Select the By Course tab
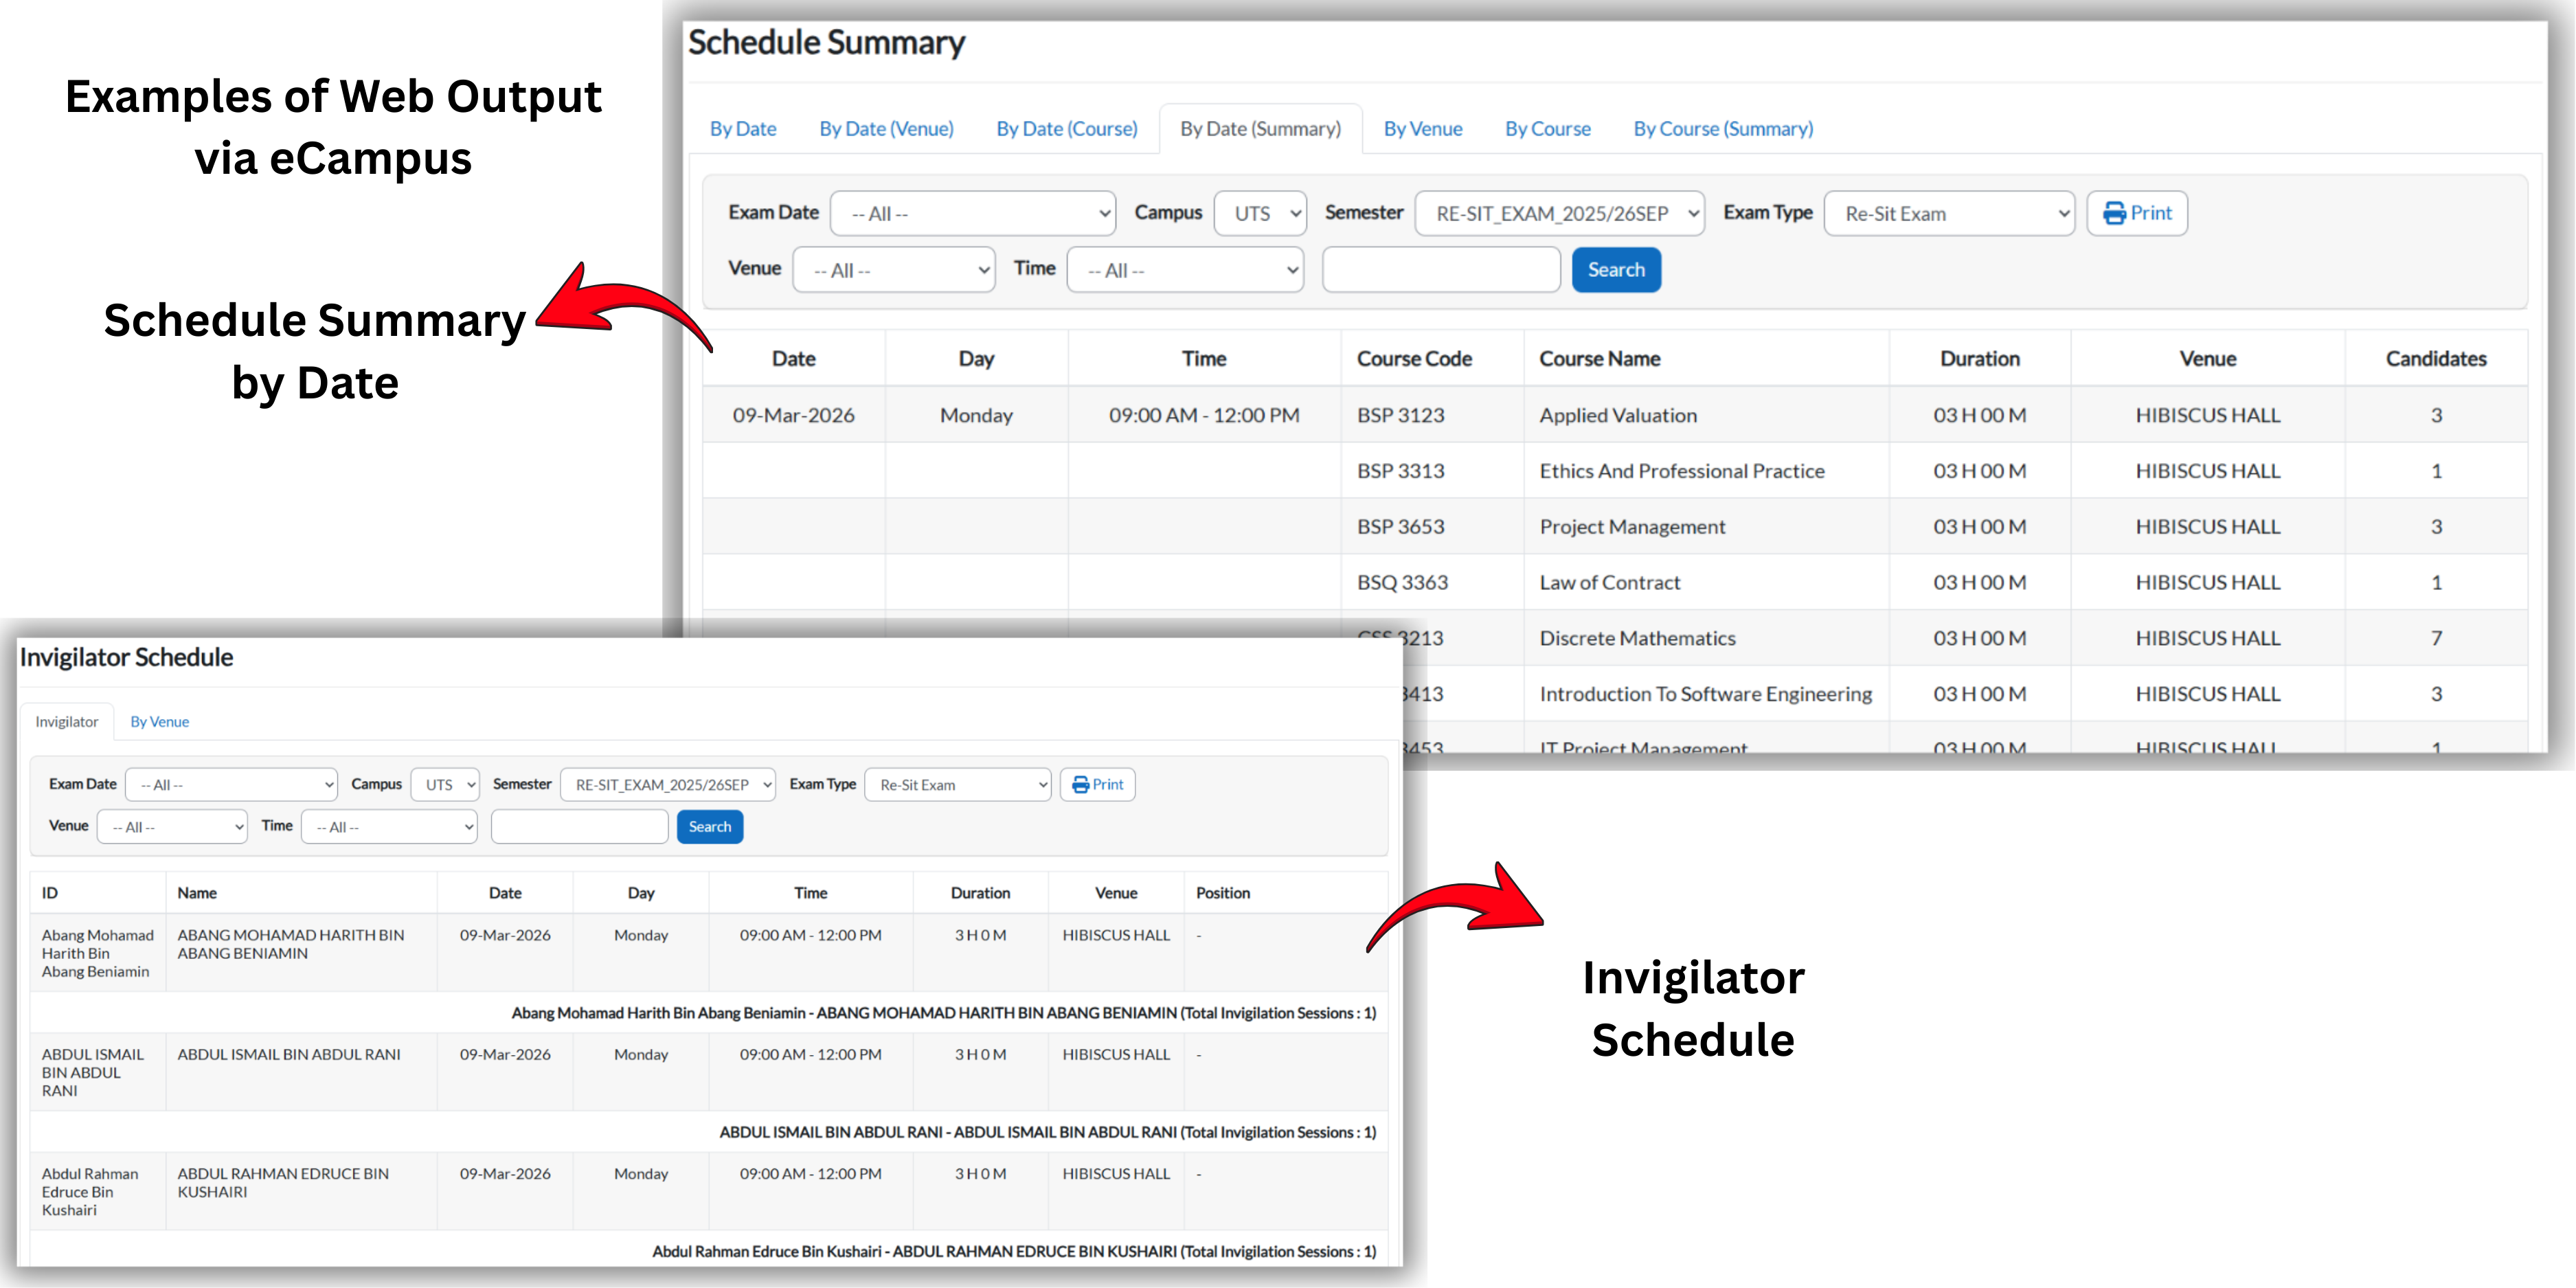 click(x=1547, y=129)
